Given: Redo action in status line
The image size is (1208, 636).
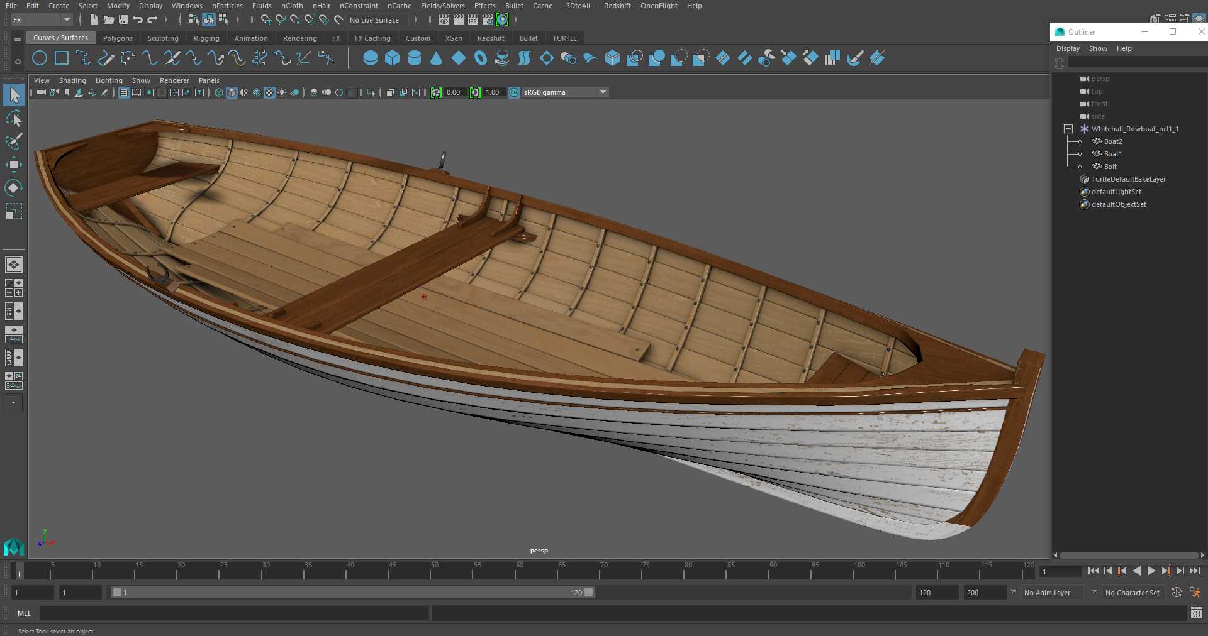Looking at the screenshot, I should click(x=152, y=20).
